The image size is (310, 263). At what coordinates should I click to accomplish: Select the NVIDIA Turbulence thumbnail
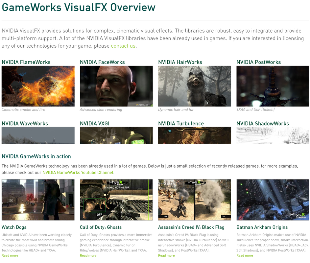(195, 135)
